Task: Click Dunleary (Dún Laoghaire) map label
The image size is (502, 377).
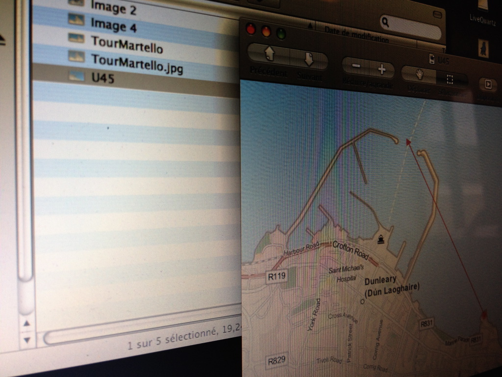Action: (x=391, y=286)
